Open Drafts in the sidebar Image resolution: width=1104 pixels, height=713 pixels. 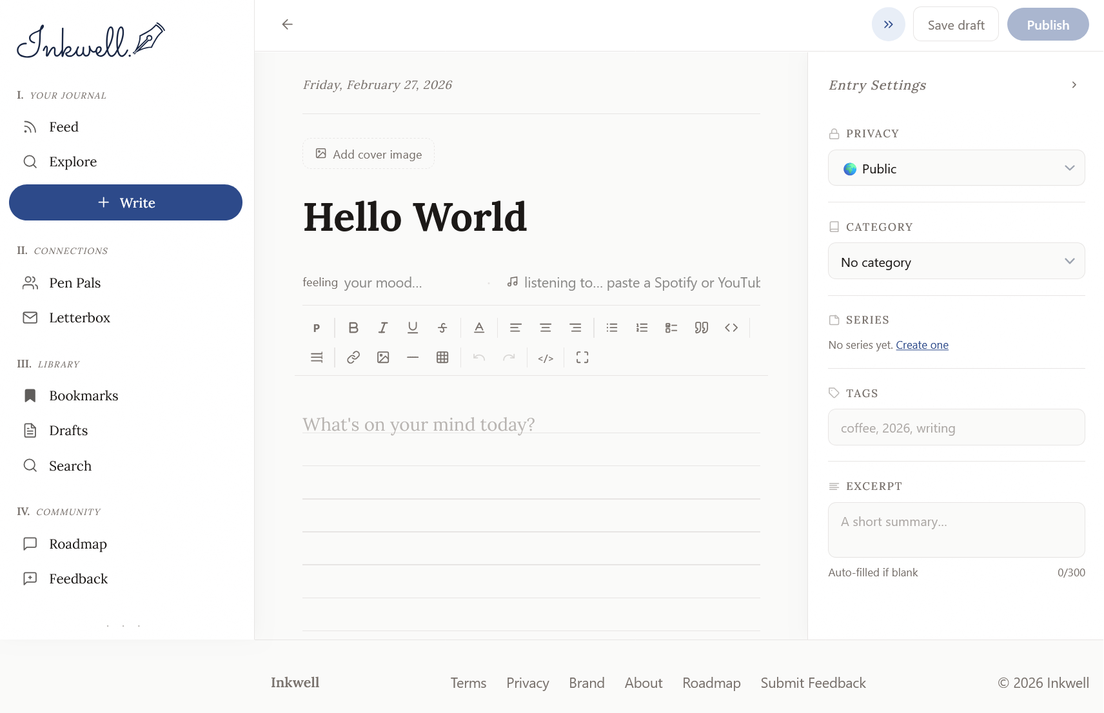click(68, 431)
